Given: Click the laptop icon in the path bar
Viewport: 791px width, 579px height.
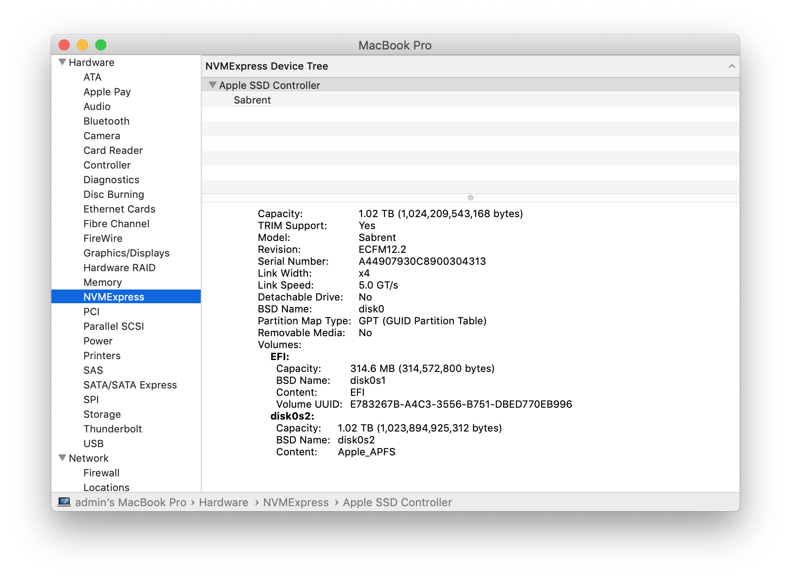Looking at the screenshot, I should [64, 502].
